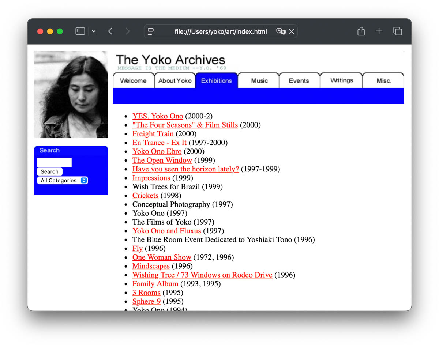Screen dimensions: 439x347
Task: Click the forward navigation arrow
Action: [127, 31]
